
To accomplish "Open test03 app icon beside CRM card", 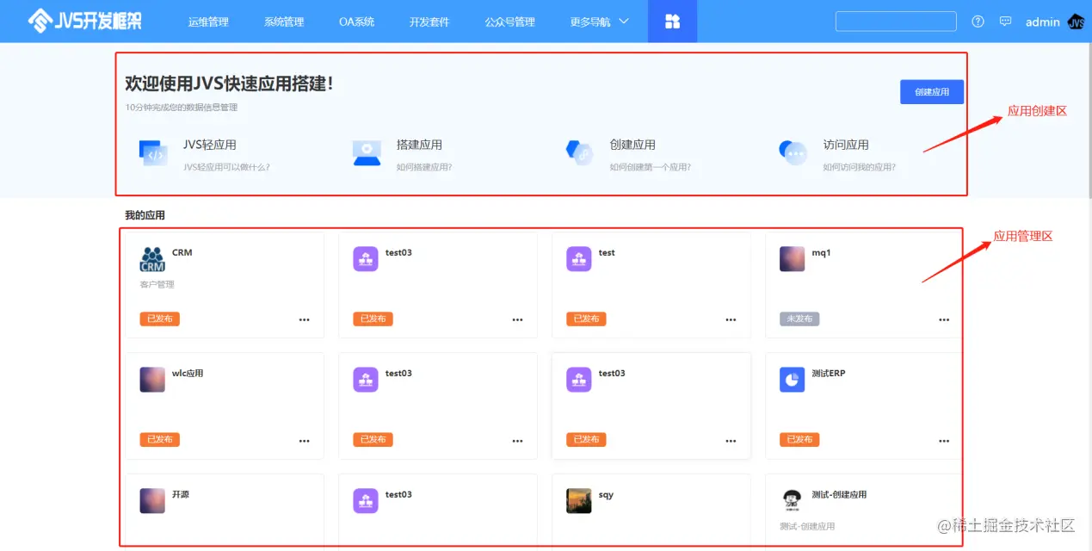I will [x=366, y=259].
